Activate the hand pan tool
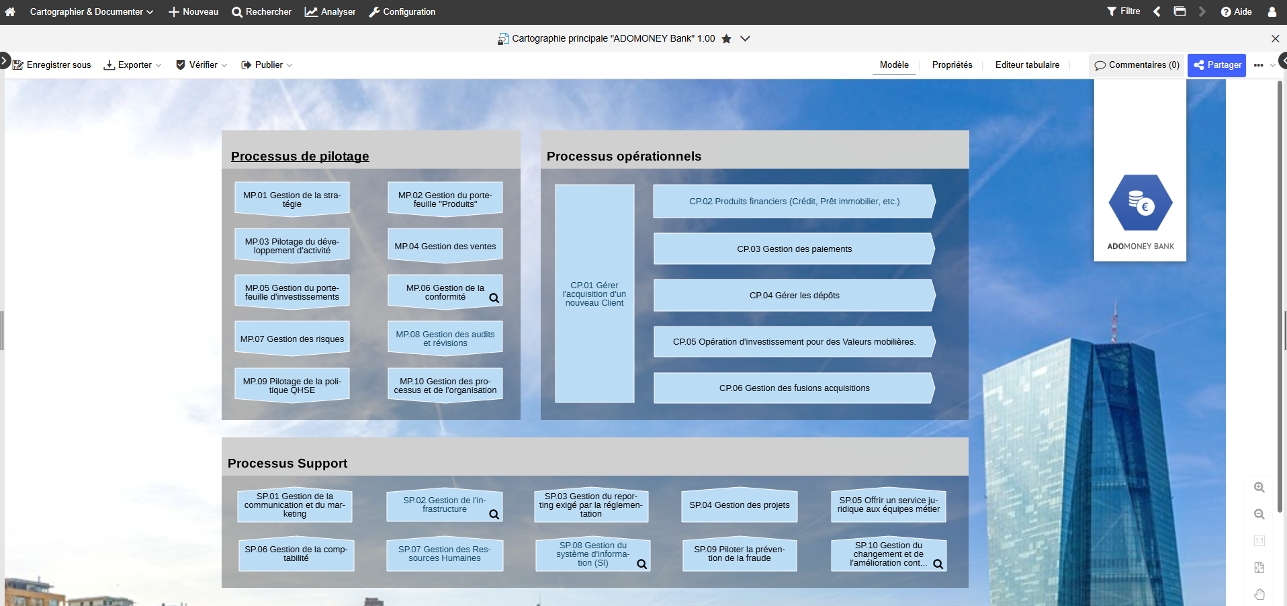The height and width of the screenshot is (606, 1287). point(1259,595)
